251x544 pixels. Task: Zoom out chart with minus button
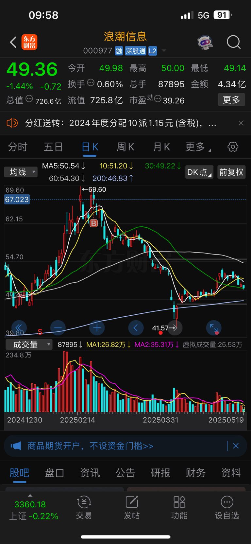pyautogui.click(x=58, y=328)
